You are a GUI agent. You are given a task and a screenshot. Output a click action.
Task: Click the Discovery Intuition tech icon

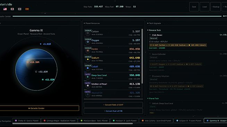[150, 76]
